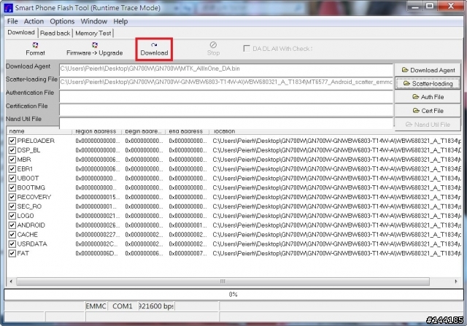Click the Certification File input field
Viewport: 467px width, 326px height.
tap(226, 110)
